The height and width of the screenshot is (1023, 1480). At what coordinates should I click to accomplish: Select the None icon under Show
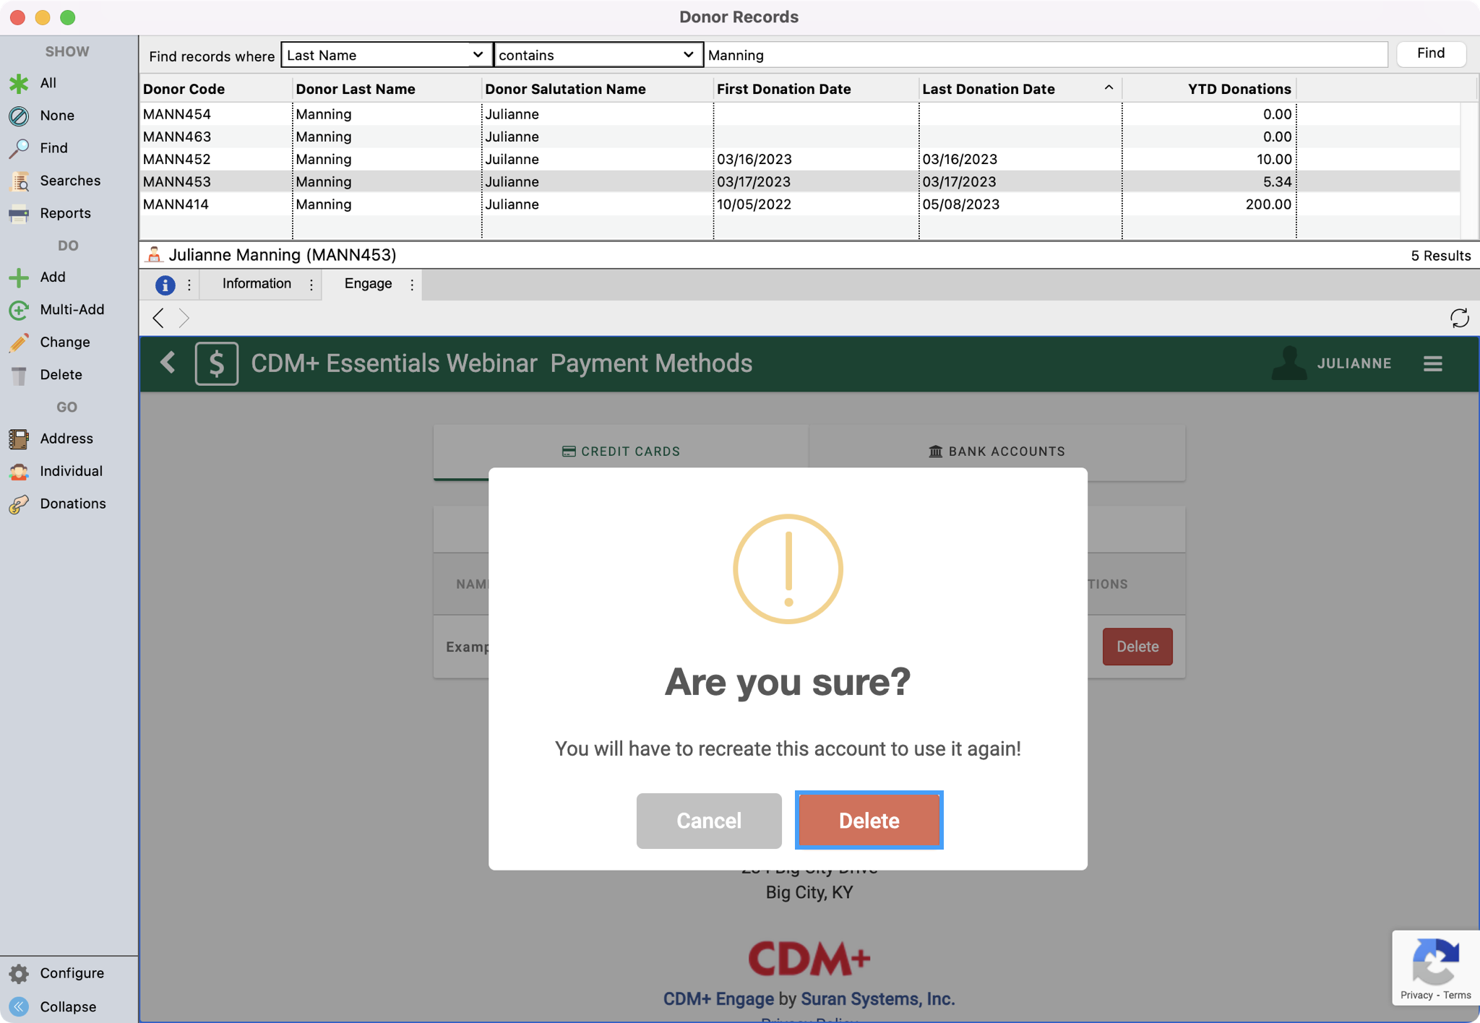tap(19, 116)
